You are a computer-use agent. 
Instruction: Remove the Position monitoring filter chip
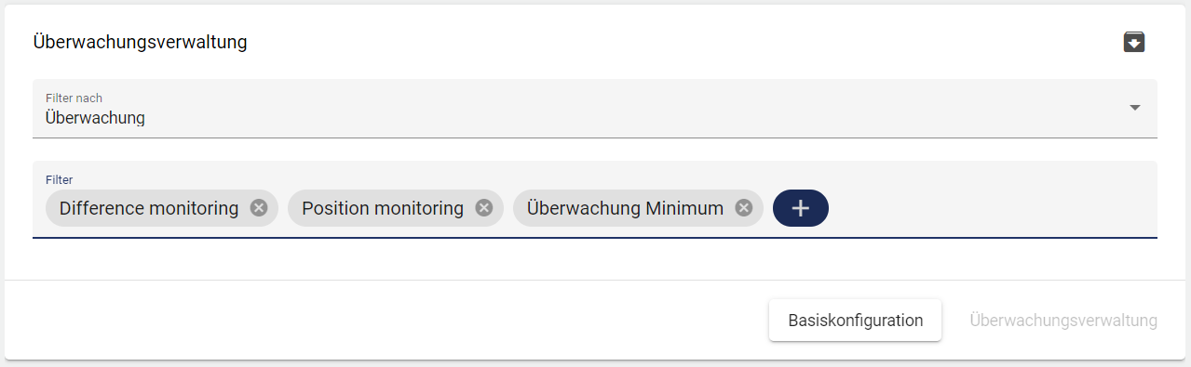coord(484,208)
